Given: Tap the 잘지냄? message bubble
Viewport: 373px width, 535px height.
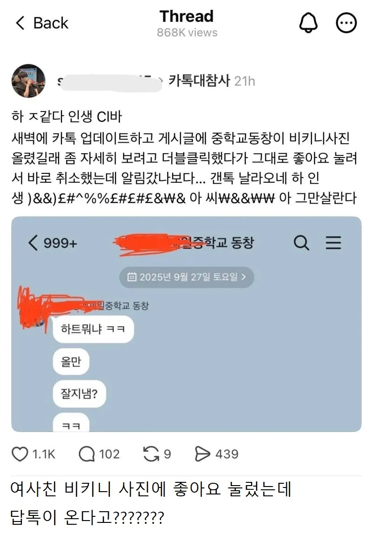Looking at the screenshot, I should point(79,394).
